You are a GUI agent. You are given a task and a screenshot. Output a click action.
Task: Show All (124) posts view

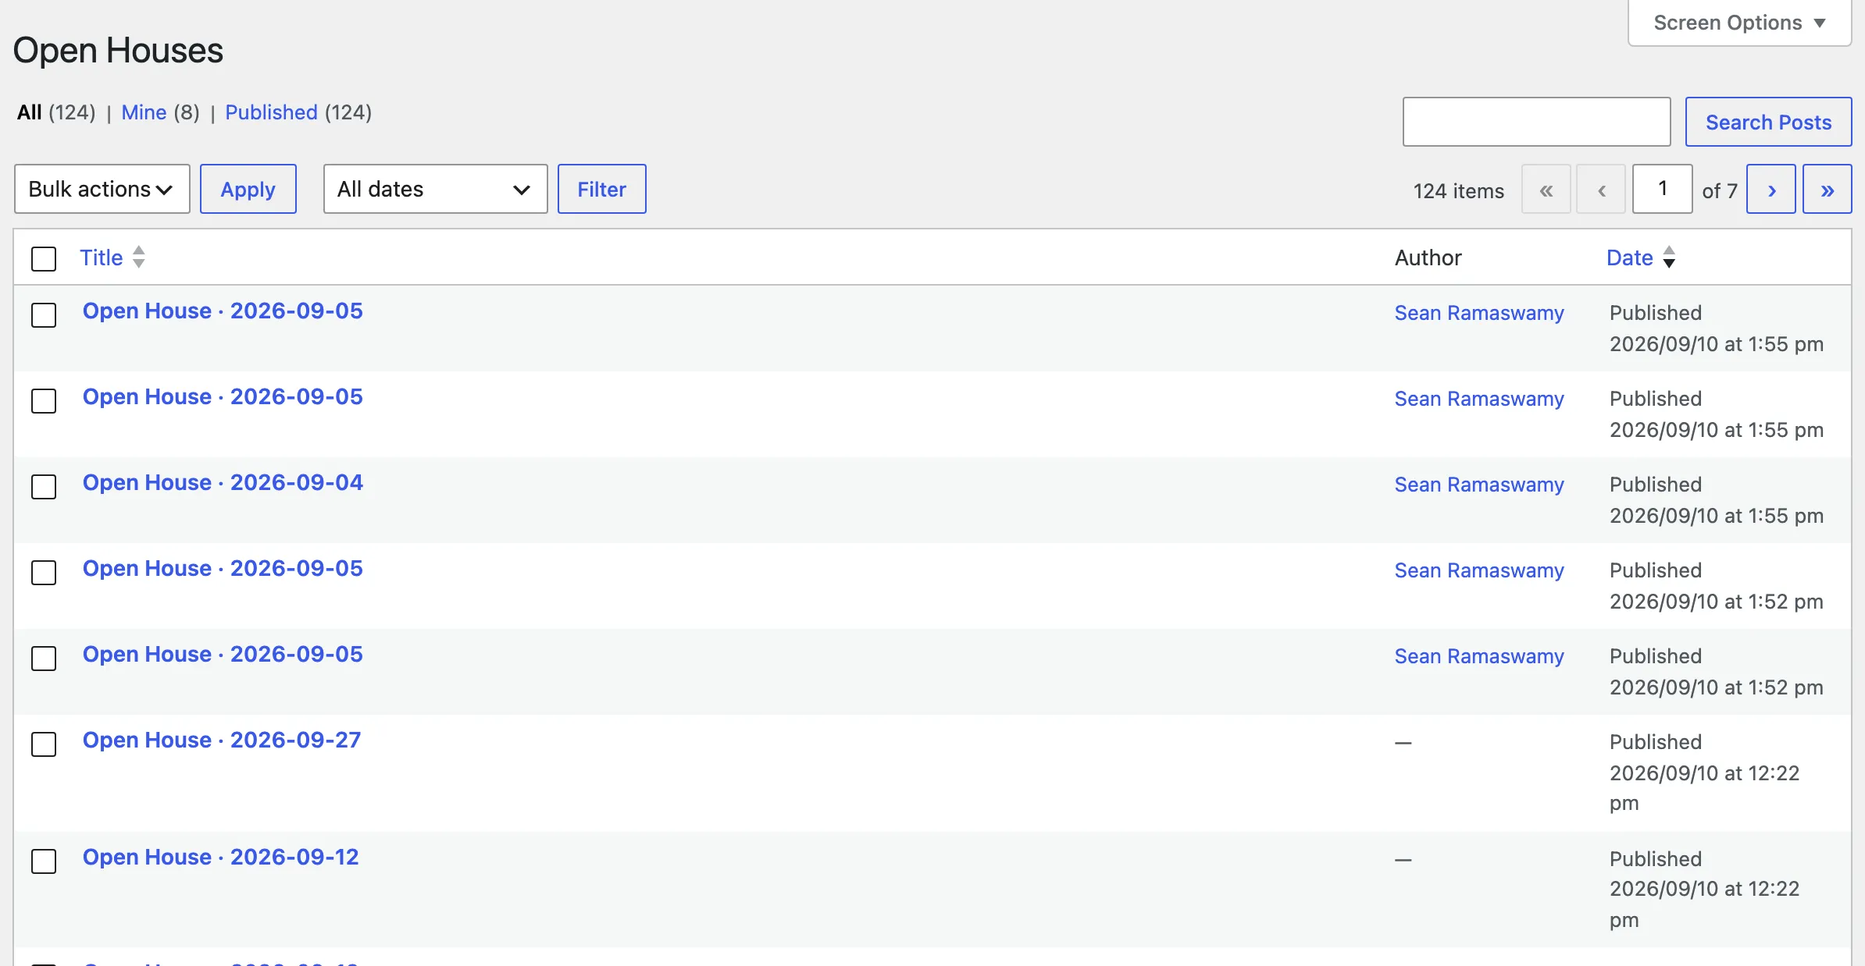pos(55,112)
